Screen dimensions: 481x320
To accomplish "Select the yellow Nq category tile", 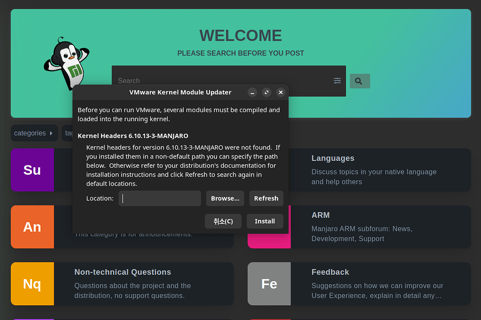I will click(x=32, y=284).
